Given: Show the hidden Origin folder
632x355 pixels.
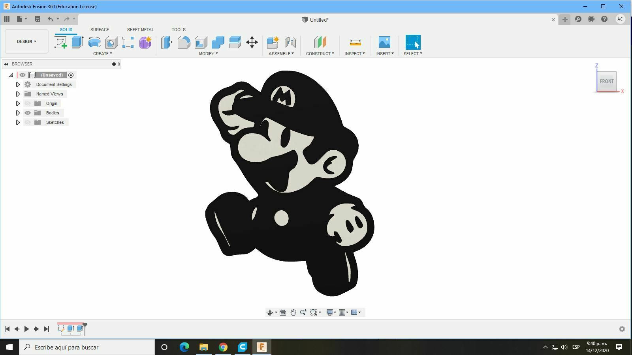Looking at the screenshot, I should (28, 103).
